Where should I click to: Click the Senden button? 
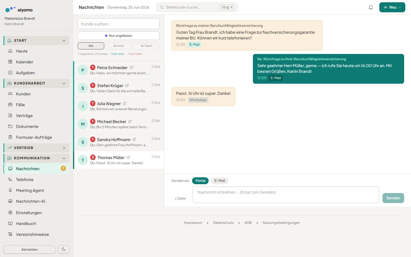click(393, 198)
